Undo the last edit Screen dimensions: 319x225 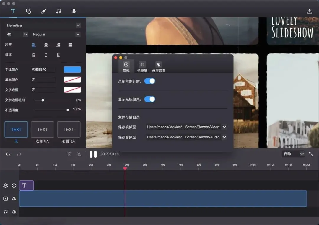tap(8, 154)
